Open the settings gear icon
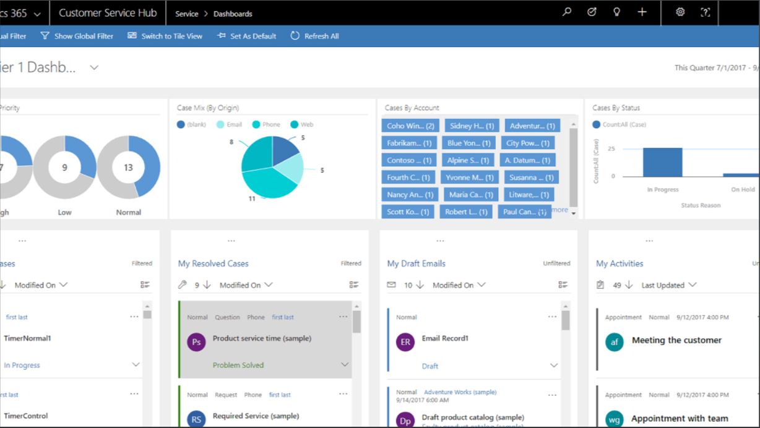This screenshot has width=760, height=428. (680, 12)
